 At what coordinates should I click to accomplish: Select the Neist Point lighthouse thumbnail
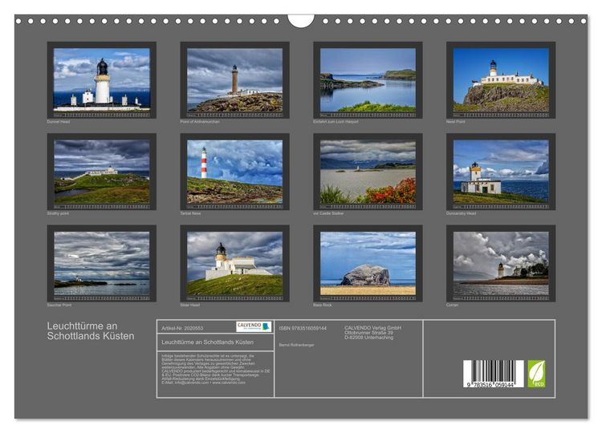501,79
